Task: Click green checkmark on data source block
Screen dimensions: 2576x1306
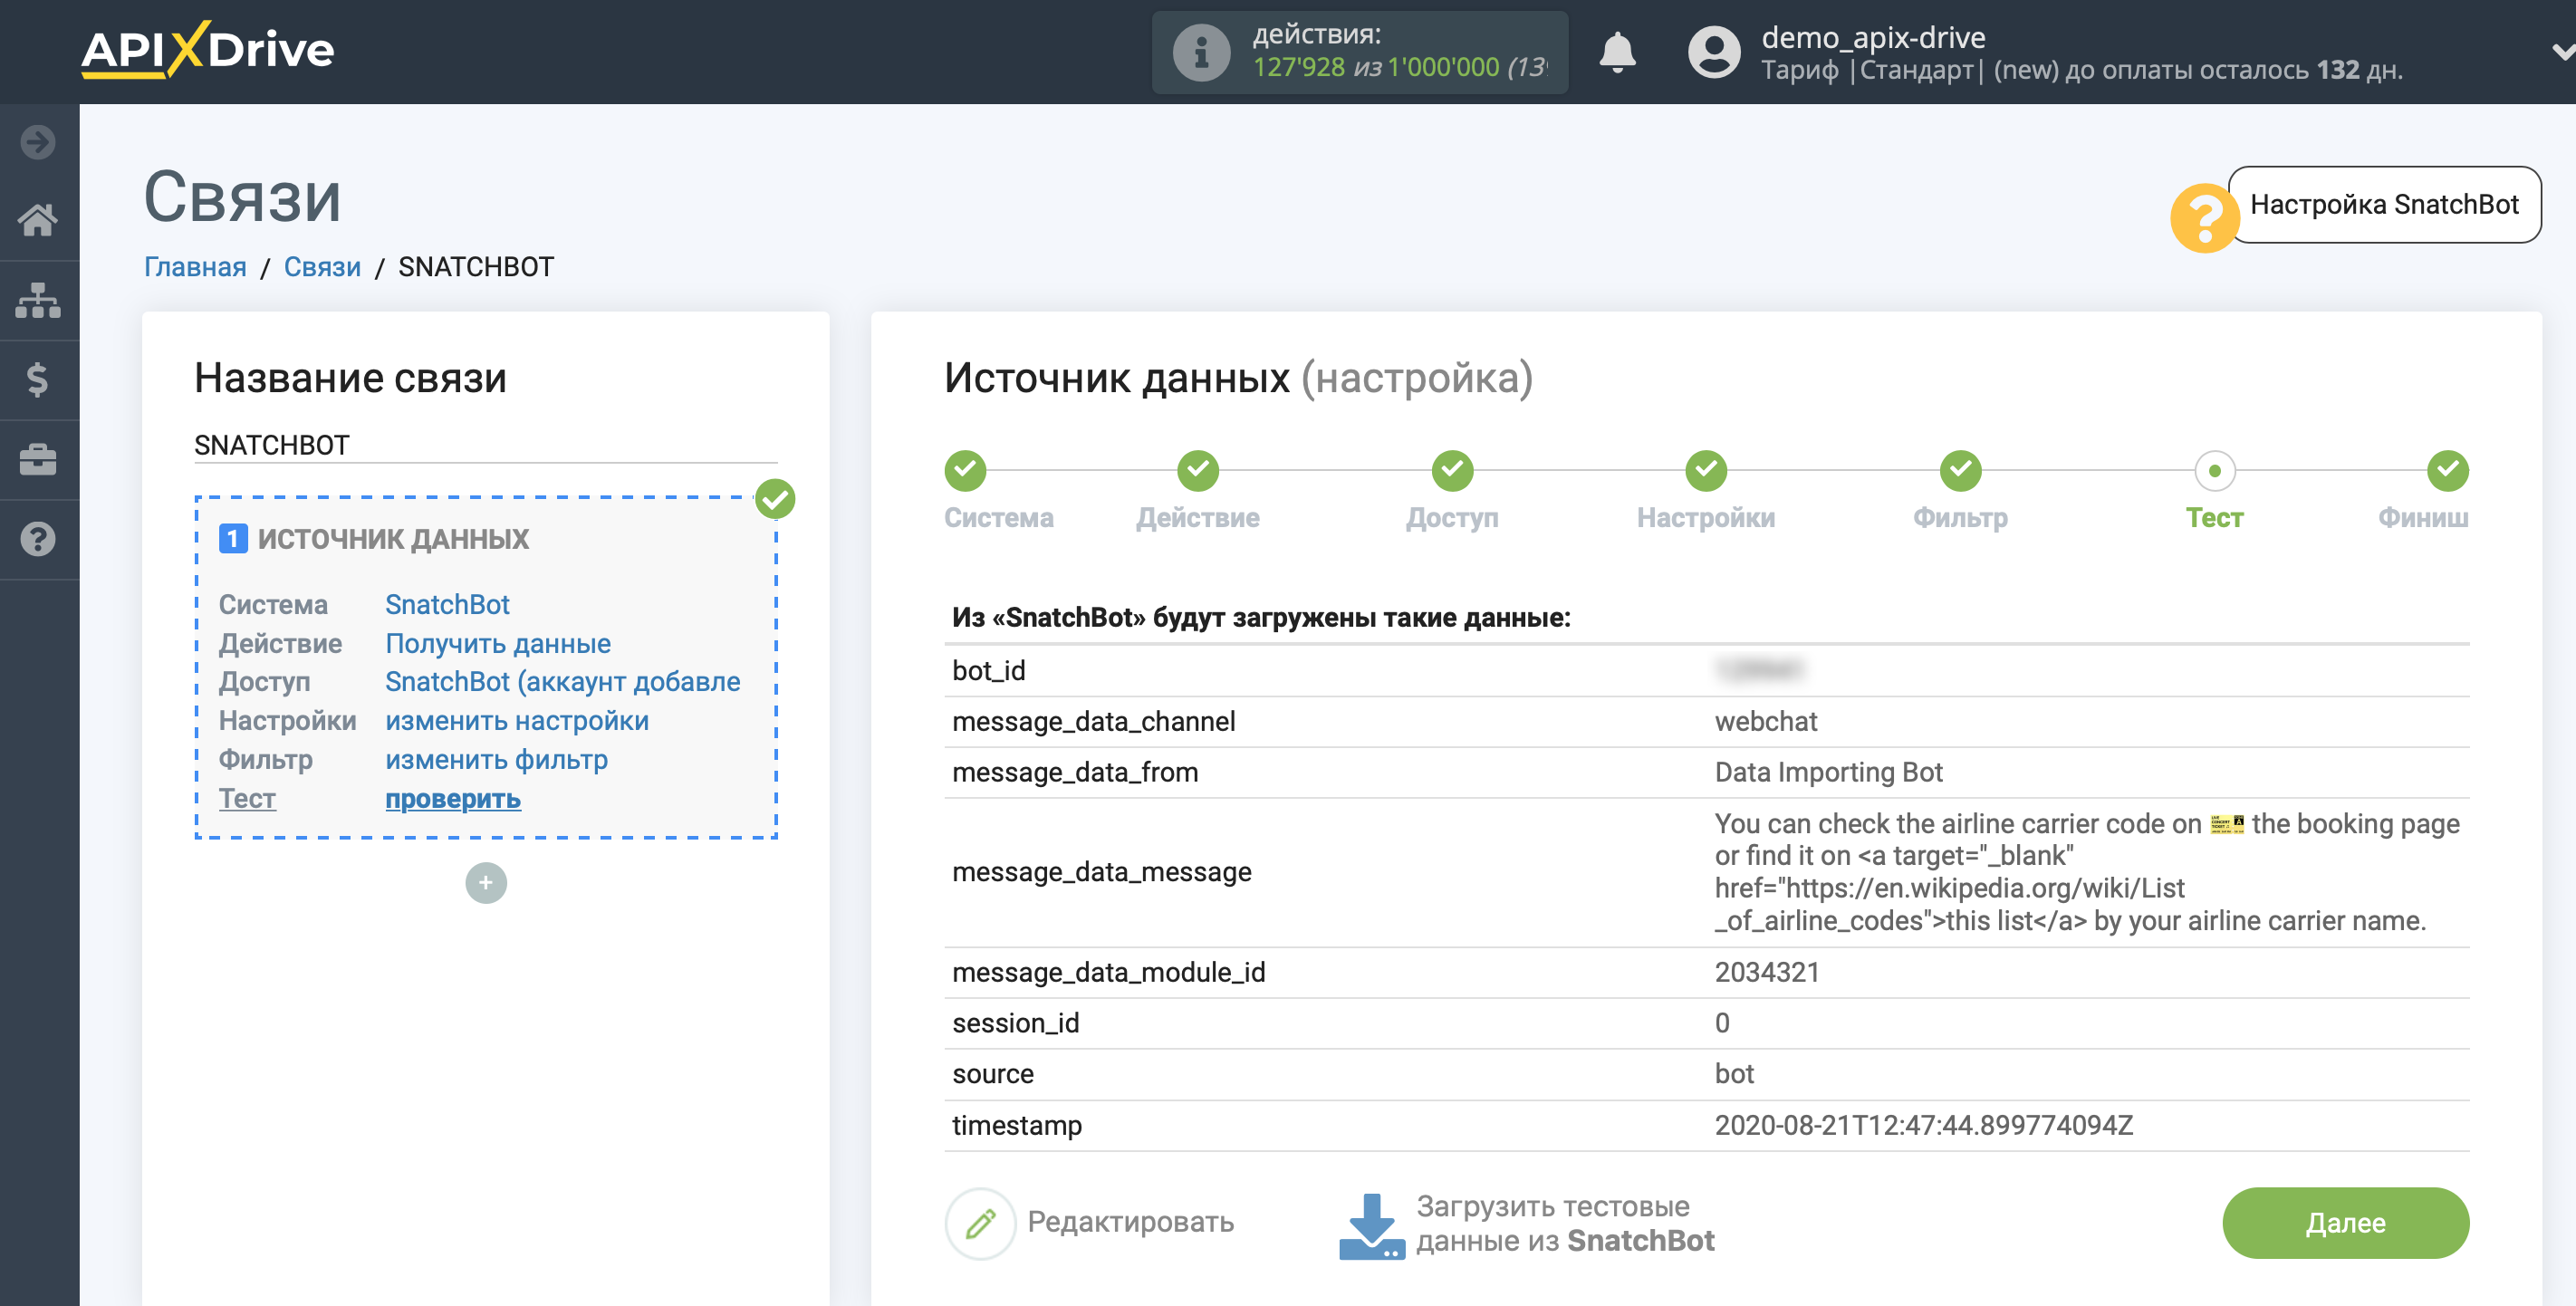Action: (x=775, y=499)
